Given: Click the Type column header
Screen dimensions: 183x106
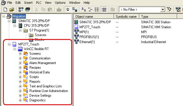Looking at the screenshot, I should click(158, 17).
